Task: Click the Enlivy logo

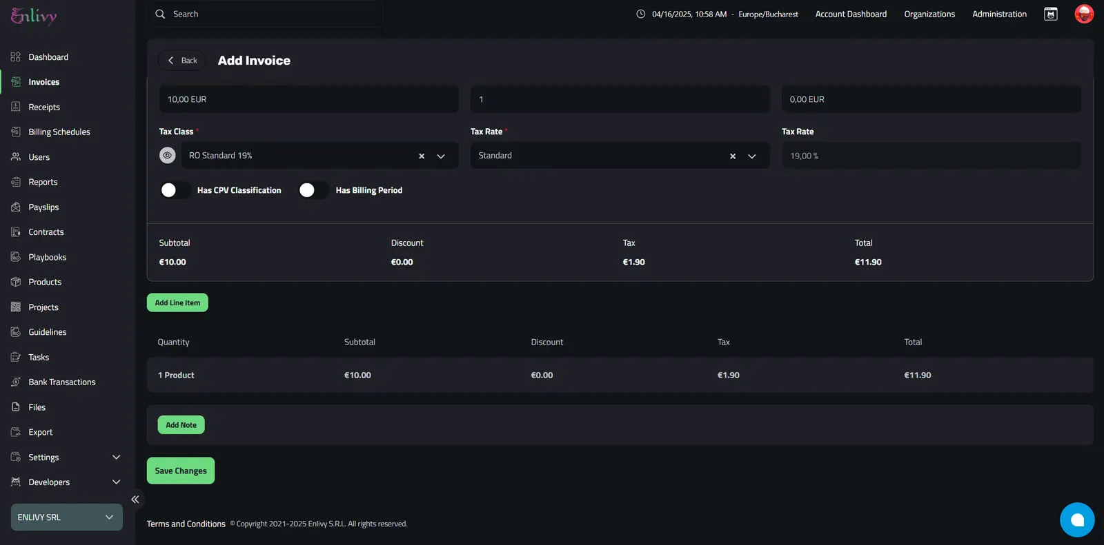Action: pos(34,16)
